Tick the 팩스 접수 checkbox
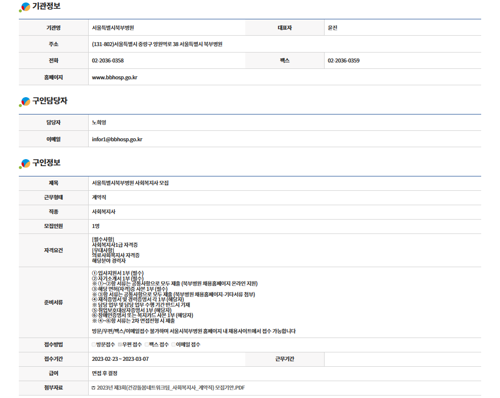Screen dimensions: 500x398 (x=147, y=344)
